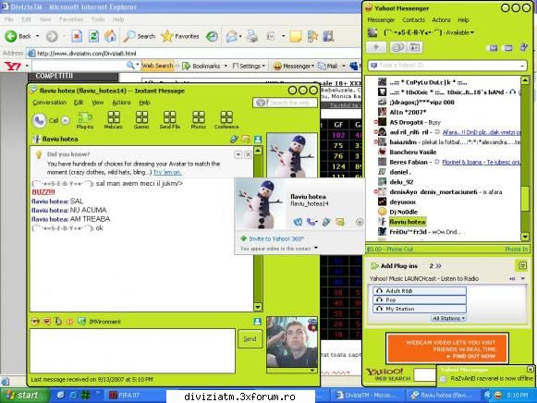Click the message typing box
This screenshot has height=403, width=537.
[132, 350]
